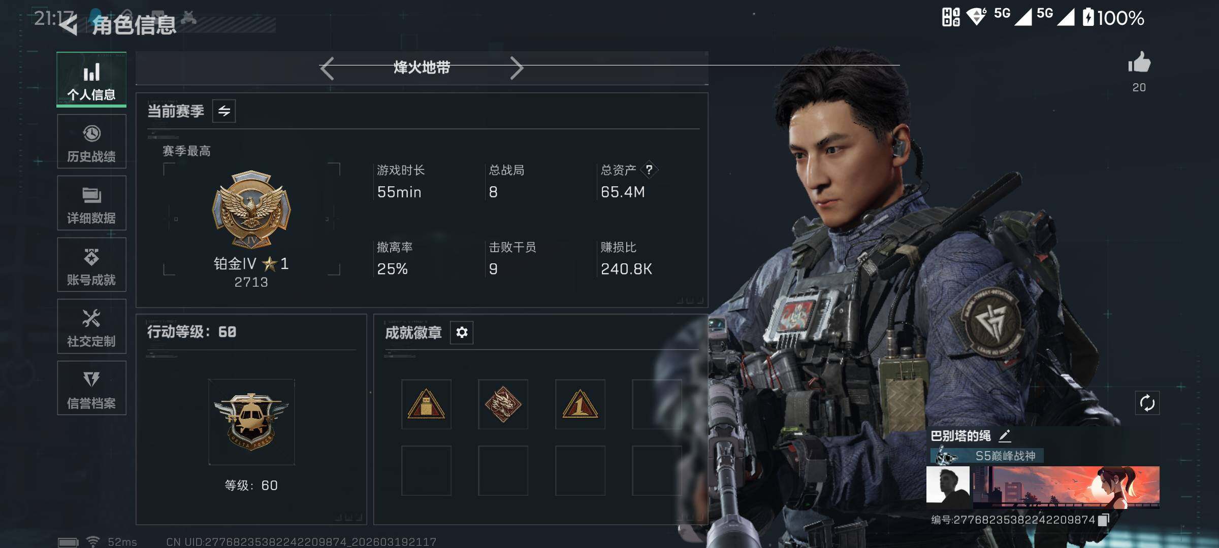Open the 社交定制 section

click(x=91, y=326)
